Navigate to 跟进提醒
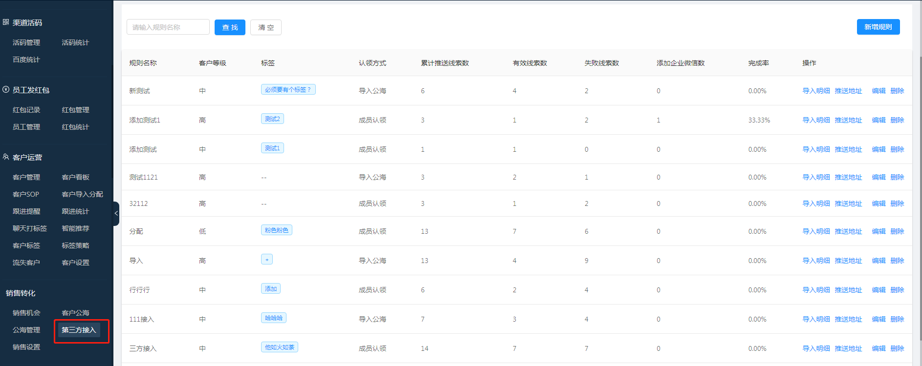Screen dimensions: 922x366 (x=26, y=211)
